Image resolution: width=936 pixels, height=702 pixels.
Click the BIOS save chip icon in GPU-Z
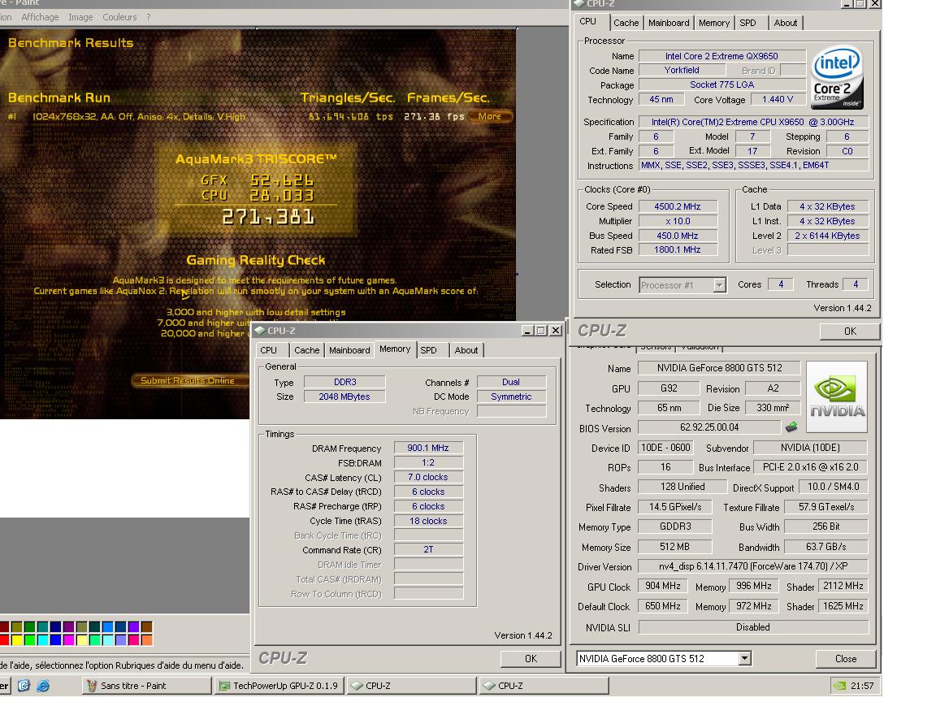[791, 427]
